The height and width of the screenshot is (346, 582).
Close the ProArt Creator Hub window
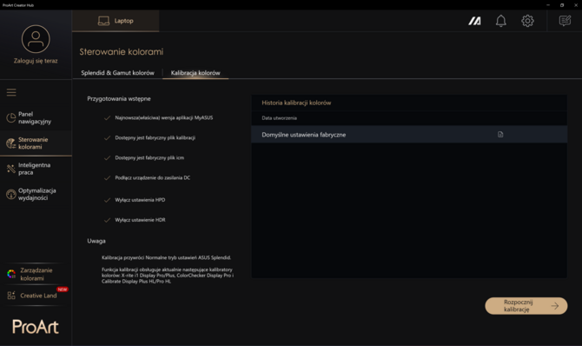coord(576,5)
